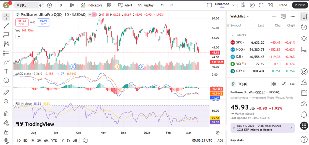The height and width of the screenshot is (145, 309).
Task: Click the red SELL 45.93 button
Action: coord(22,22)
